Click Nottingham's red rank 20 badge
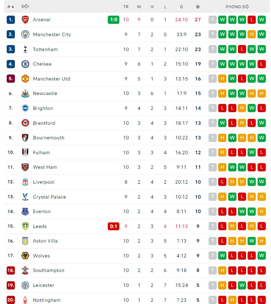The image size is (271, 304). [11, 300]
